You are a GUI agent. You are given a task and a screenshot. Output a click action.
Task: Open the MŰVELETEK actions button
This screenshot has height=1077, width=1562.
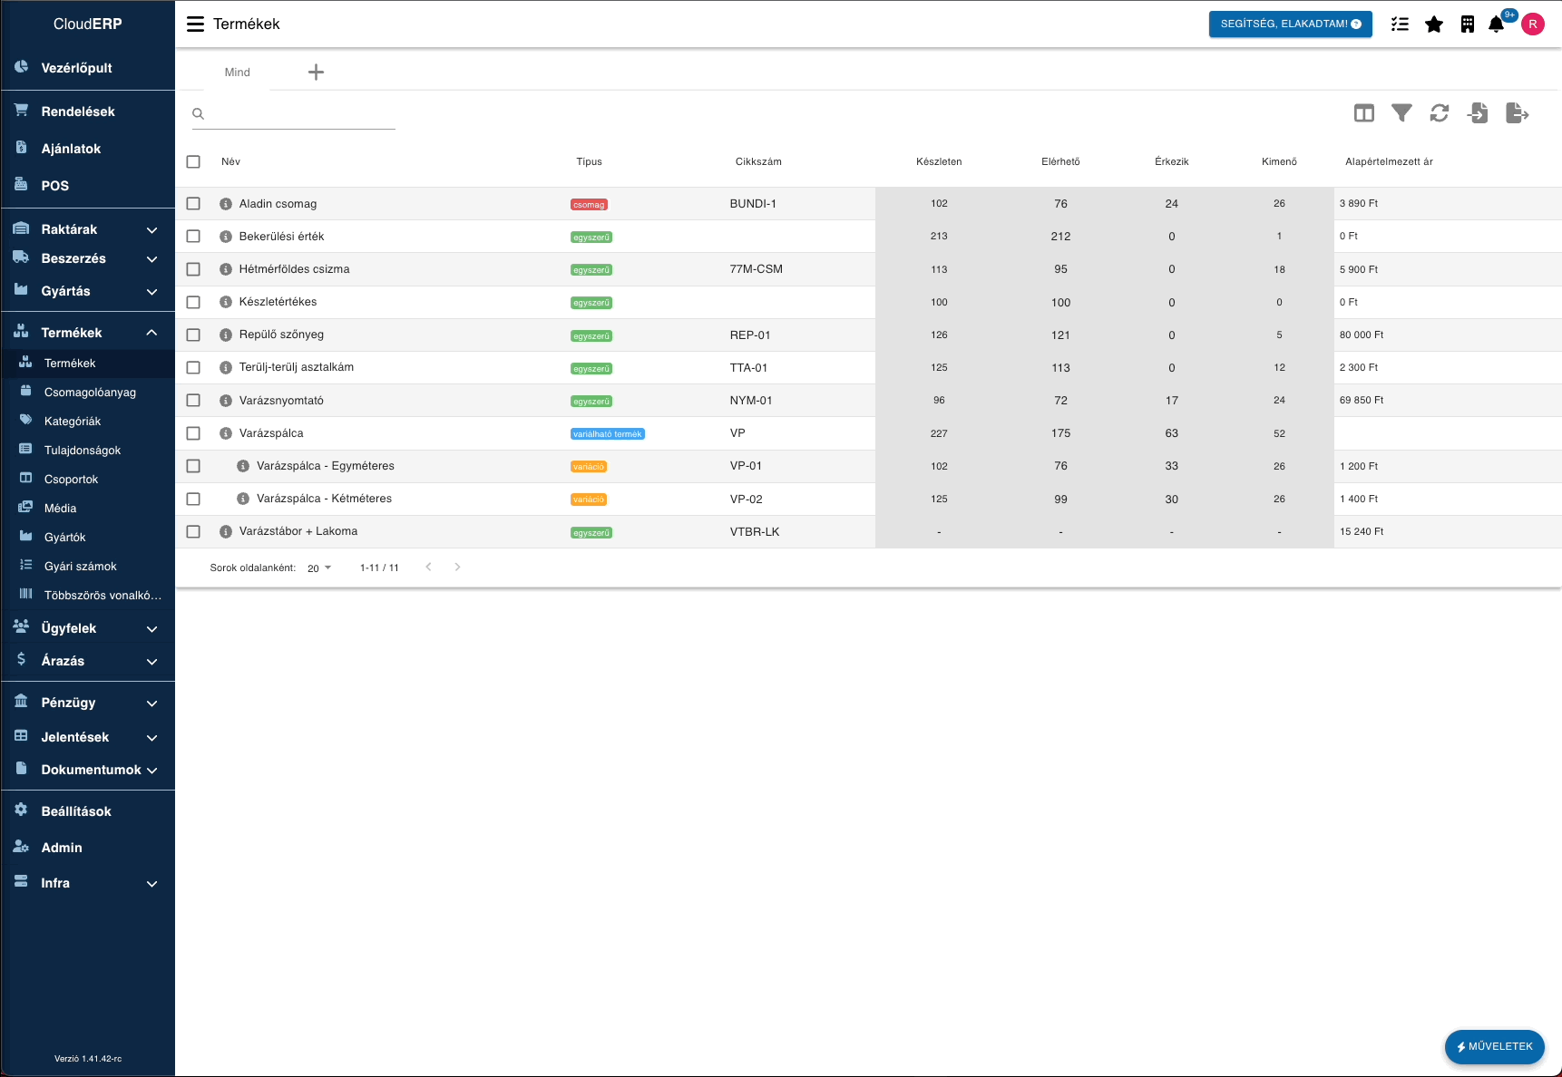[1495, 1047]
